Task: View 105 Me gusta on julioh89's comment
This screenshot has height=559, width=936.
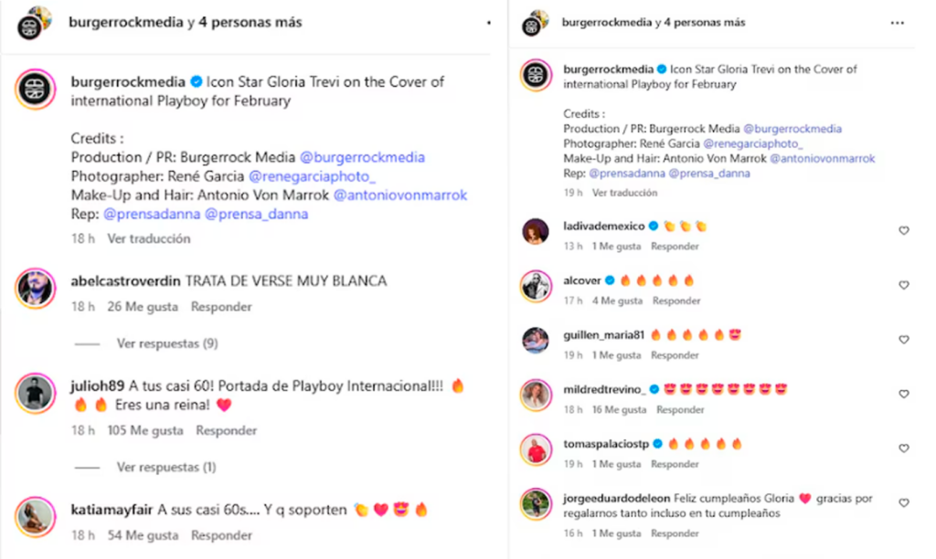Action: (145, 431)
